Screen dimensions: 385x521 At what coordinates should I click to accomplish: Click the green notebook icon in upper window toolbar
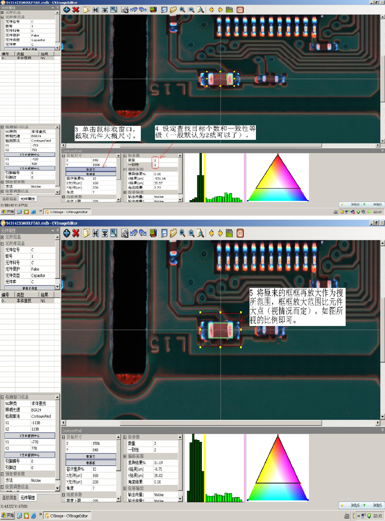pos(229,10)
